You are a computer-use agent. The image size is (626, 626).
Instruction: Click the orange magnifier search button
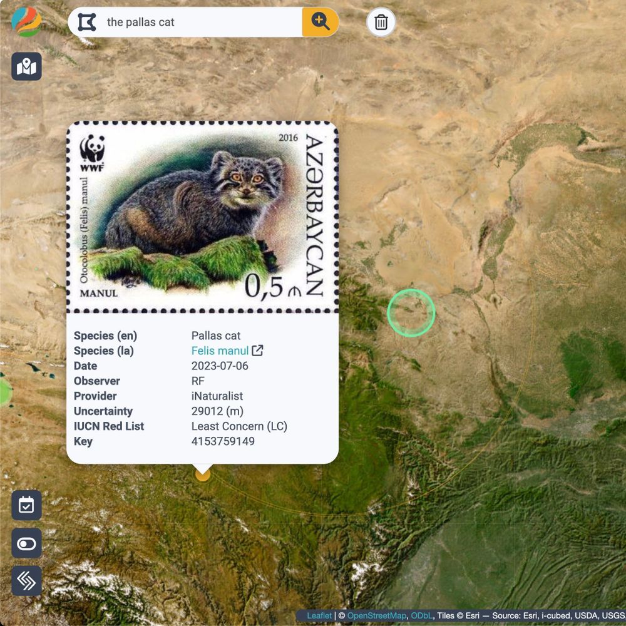point(320,23)
